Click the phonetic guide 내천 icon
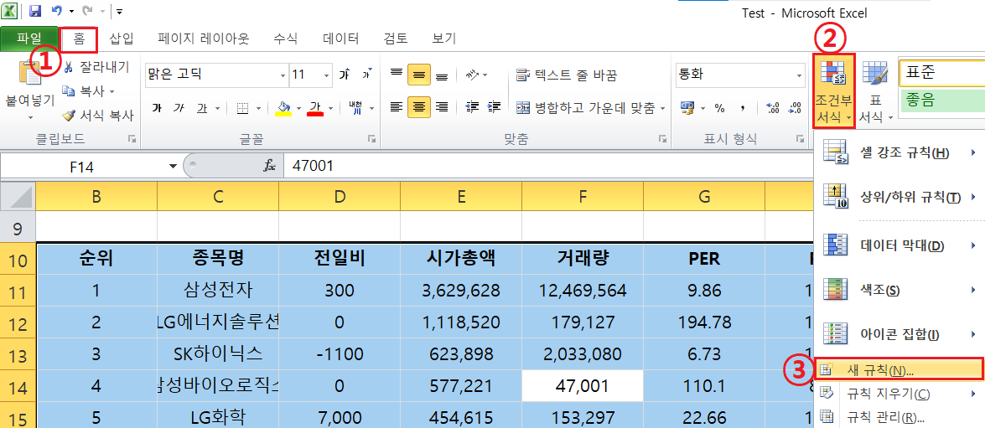Viewport: 985px width, 428px height. coord(355,109)
